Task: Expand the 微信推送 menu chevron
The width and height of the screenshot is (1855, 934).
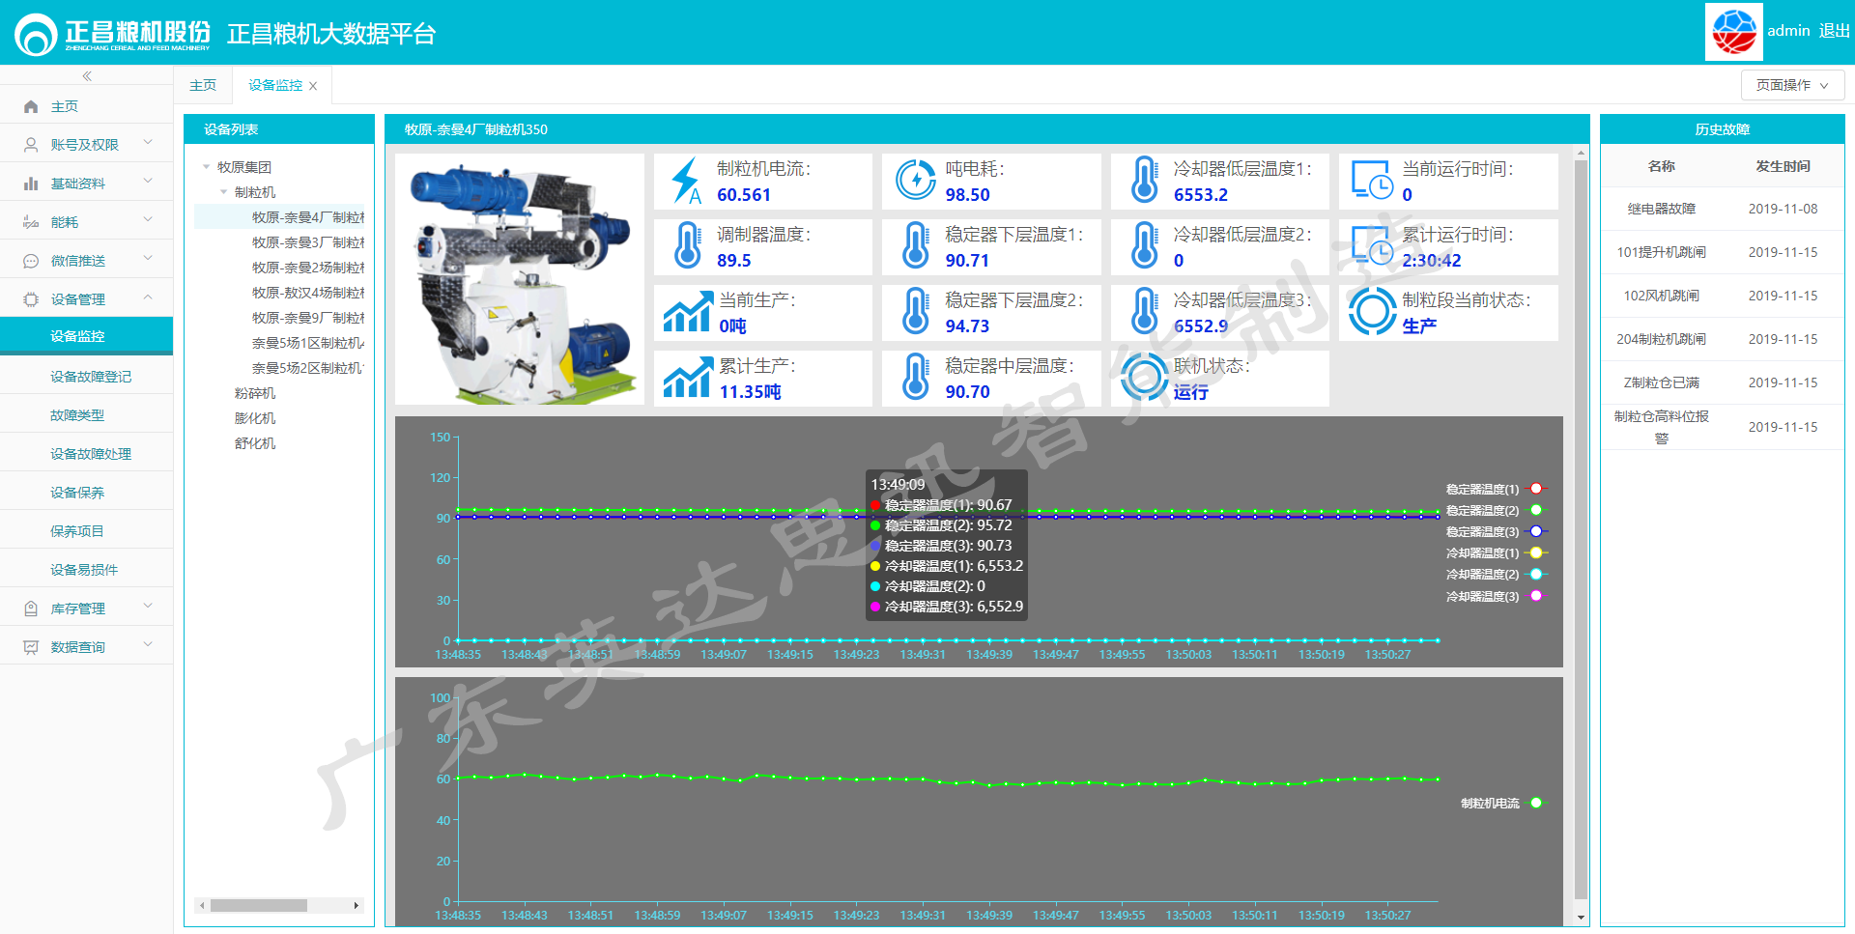Action: [x=148, y=258]
